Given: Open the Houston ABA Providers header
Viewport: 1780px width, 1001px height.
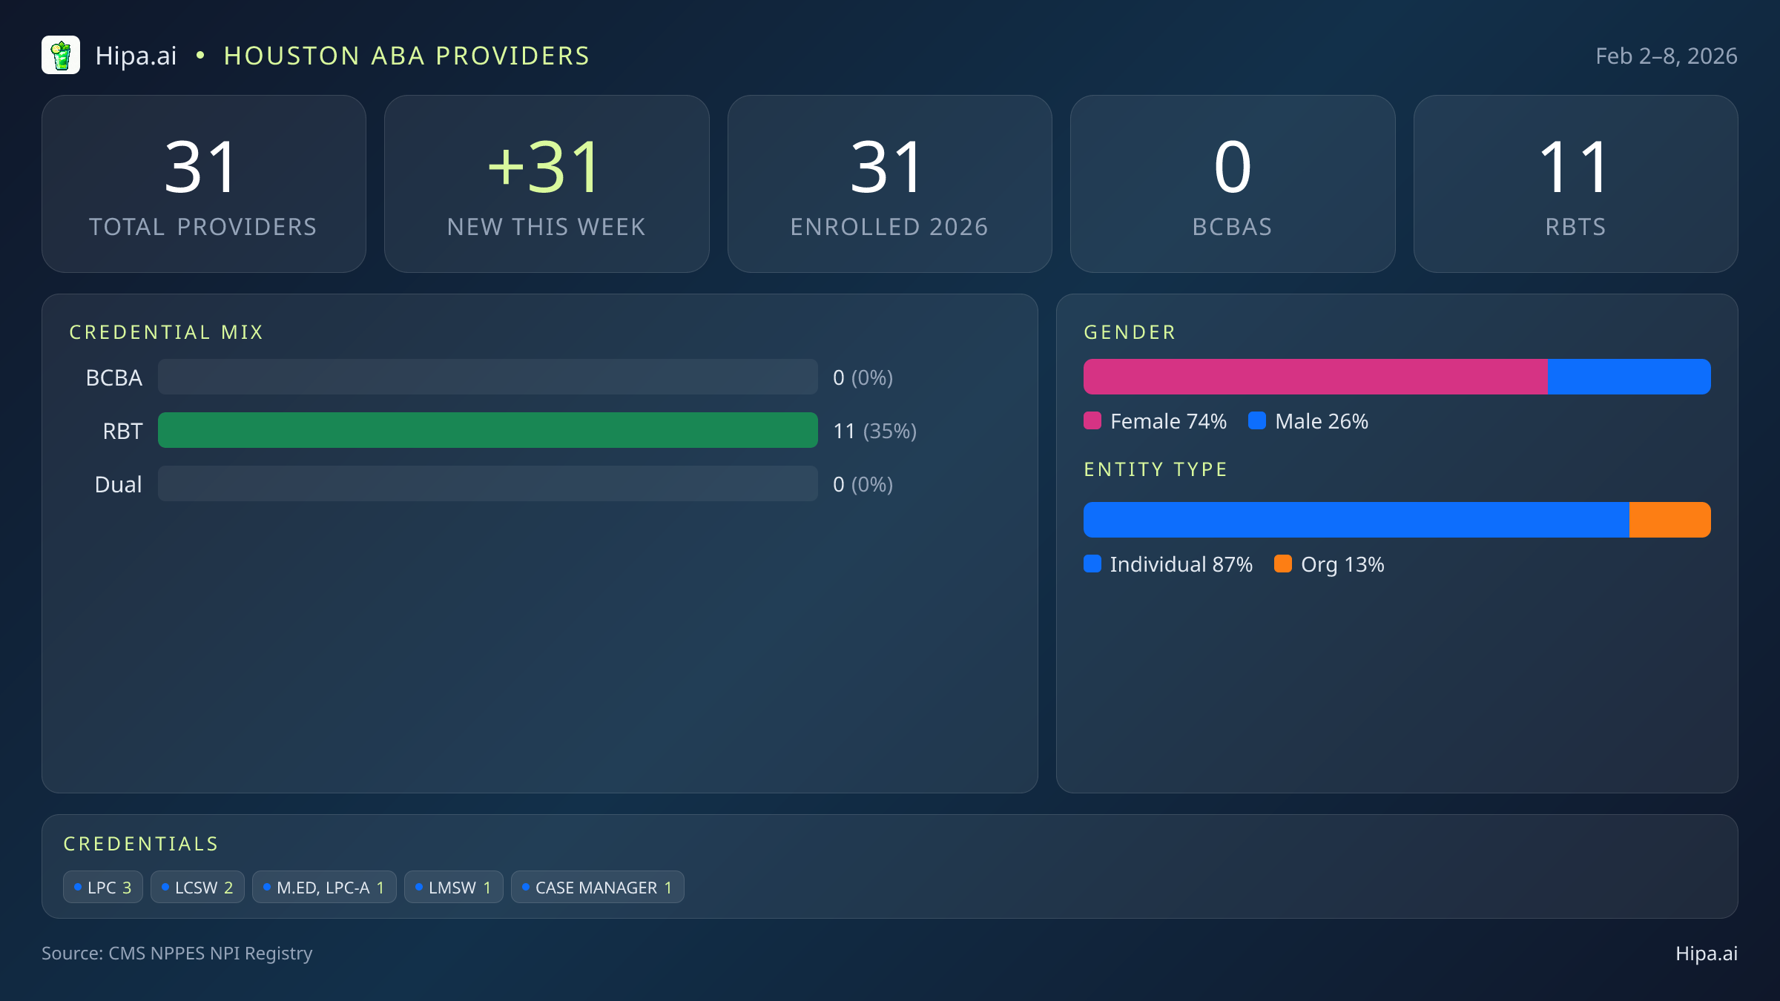Looking at the screenshot, I should coord(406,55).
